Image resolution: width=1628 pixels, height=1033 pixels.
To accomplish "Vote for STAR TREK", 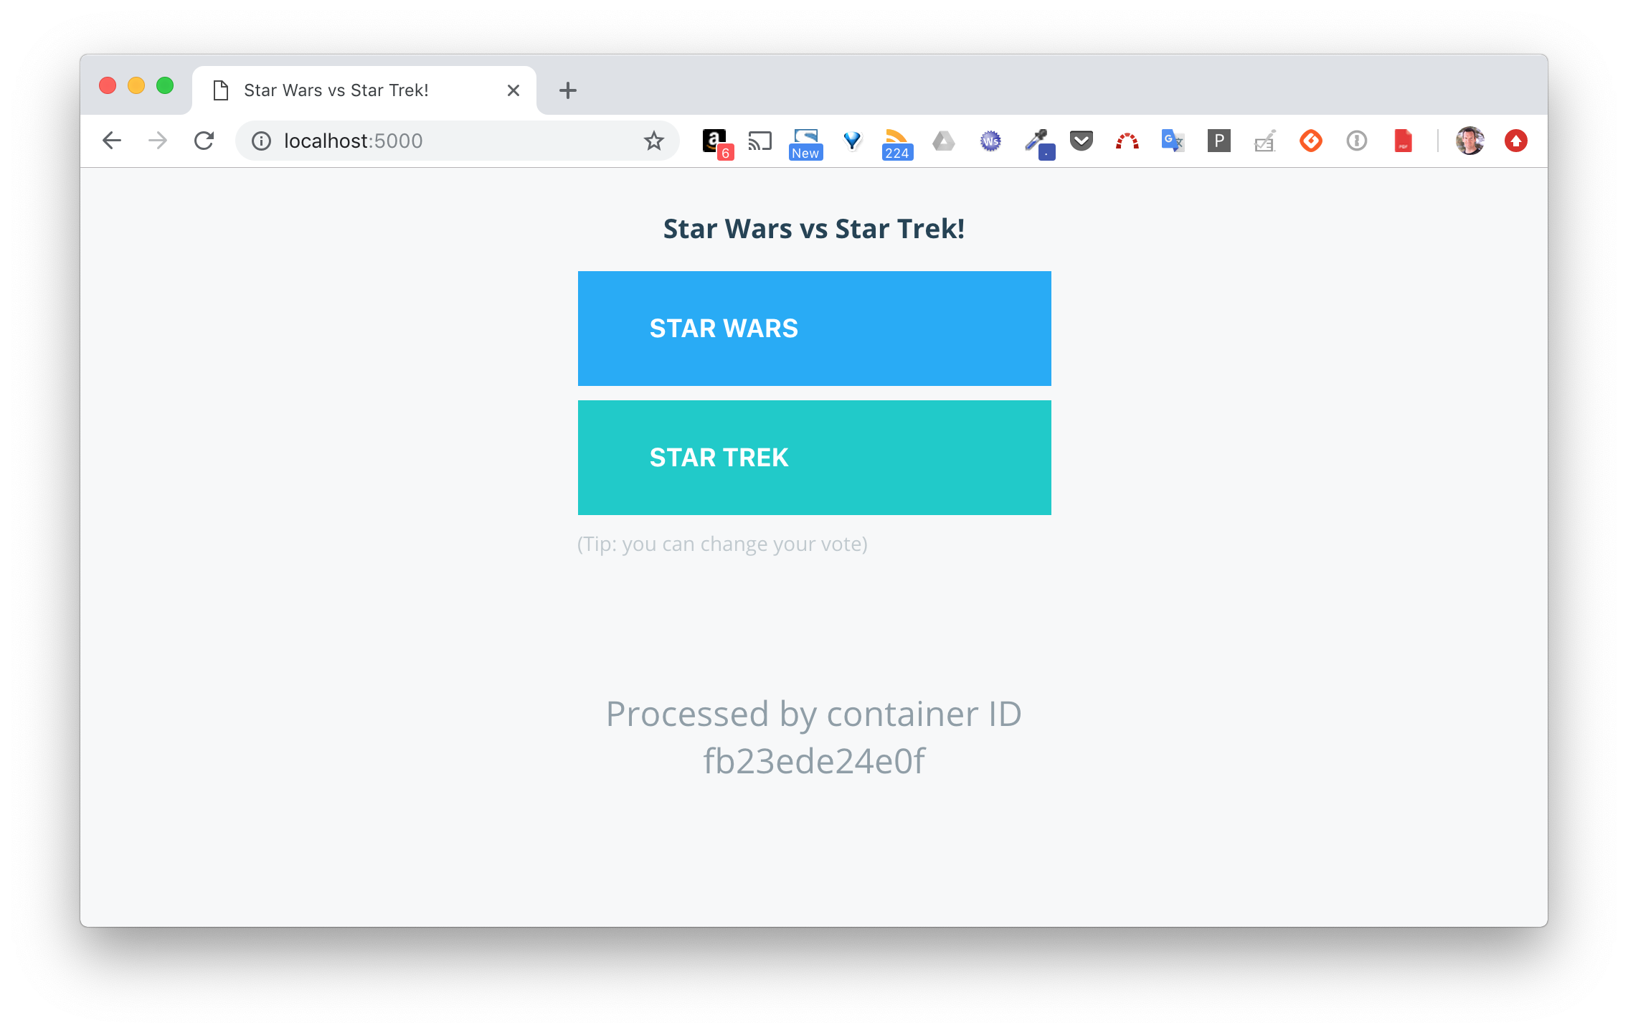I will (814, 458).
